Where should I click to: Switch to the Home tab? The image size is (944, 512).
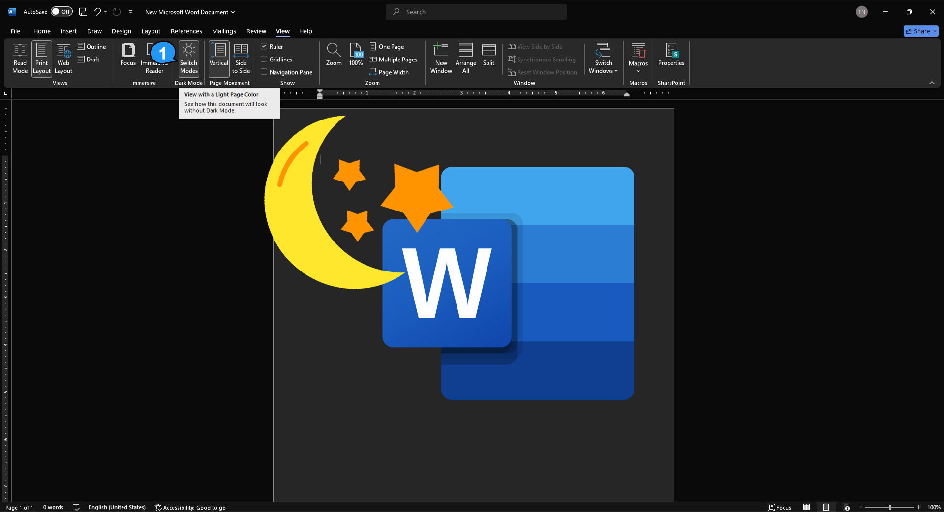click(x=42, y=31)
